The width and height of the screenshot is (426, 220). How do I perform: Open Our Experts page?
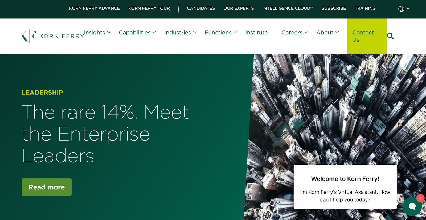point(239,8)
